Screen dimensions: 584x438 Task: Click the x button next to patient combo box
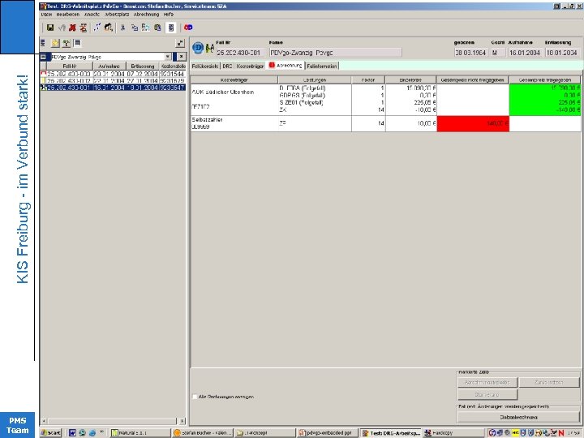(181, 57)
